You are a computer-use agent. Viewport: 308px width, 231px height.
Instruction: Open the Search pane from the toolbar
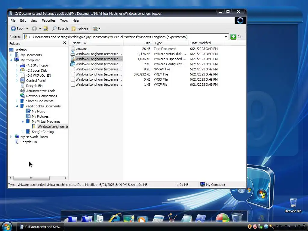[60, 29]
